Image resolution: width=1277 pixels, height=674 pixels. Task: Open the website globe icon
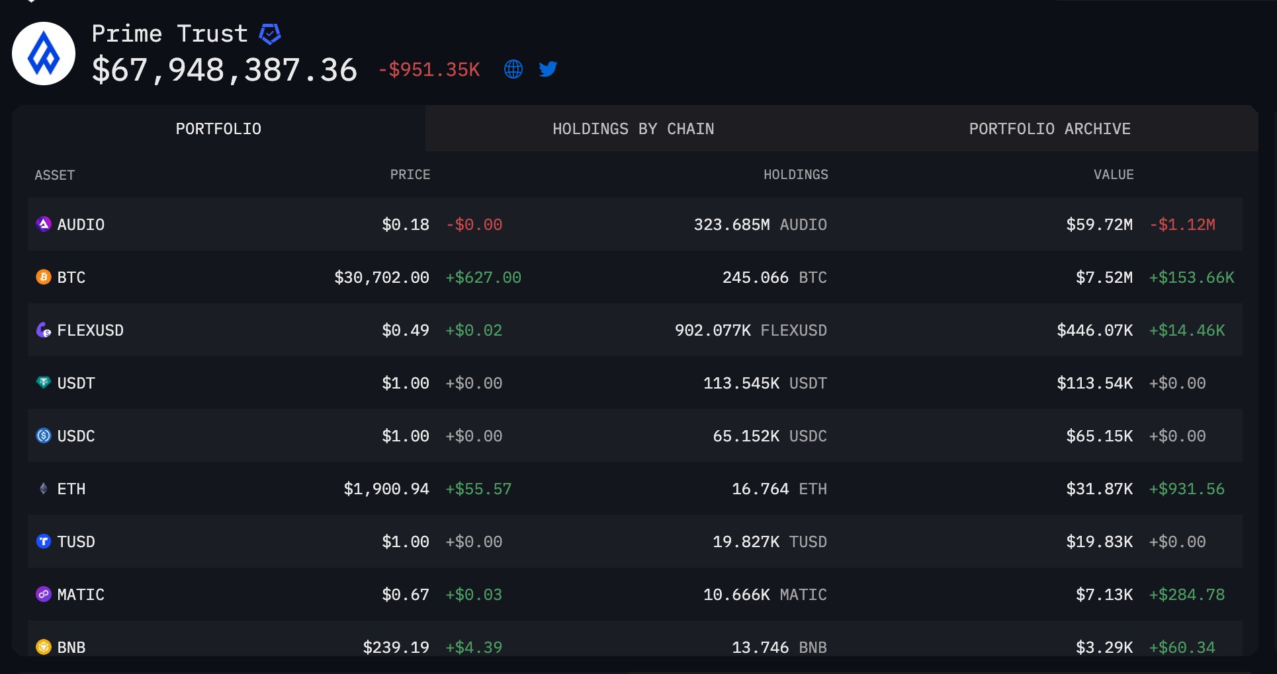point(513,69)
